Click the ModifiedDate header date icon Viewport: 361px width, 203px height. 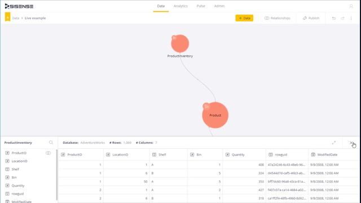[x=313, y=155]
